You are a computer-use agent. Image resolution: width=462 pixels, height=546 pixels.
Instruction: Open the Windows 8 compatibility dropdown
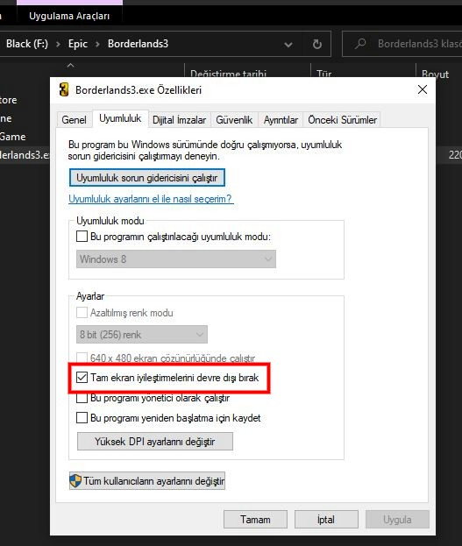176,259
